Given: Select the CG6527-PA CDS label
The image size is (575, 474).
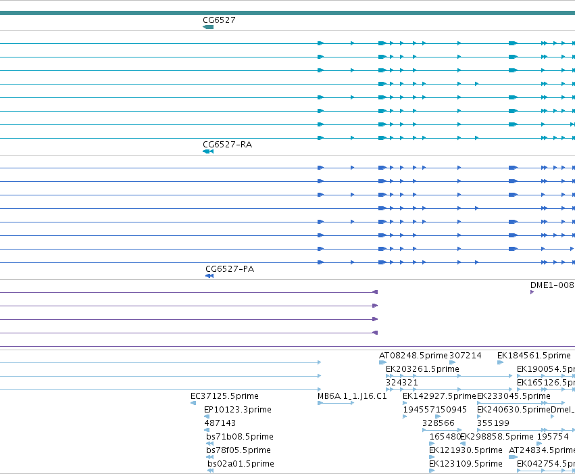Looking at the screenshot, I should pyautogui.click(x=230, y=269).
